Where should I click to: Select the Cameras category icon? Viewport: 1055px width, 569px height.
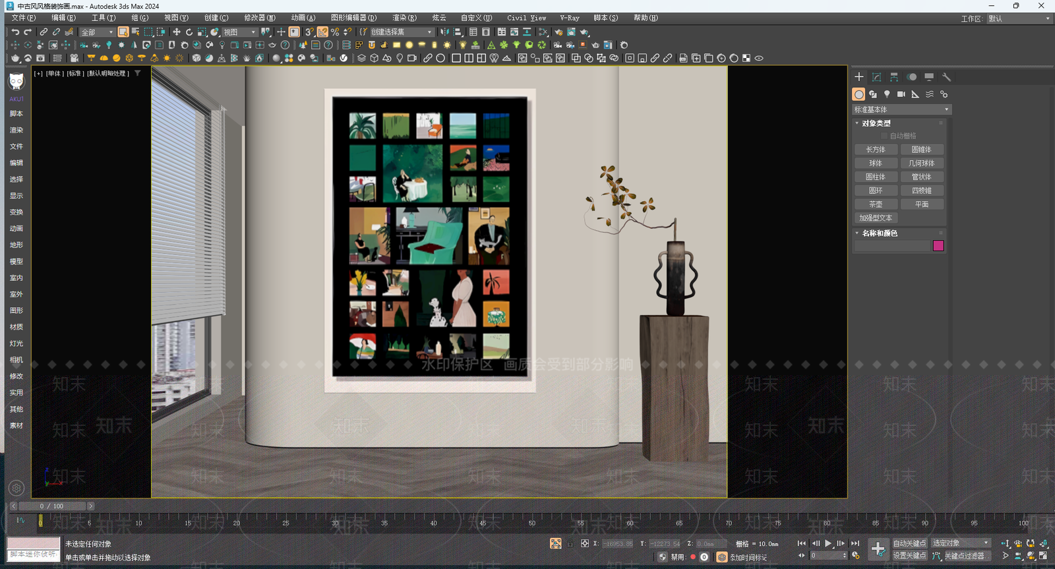click(901, 94)
